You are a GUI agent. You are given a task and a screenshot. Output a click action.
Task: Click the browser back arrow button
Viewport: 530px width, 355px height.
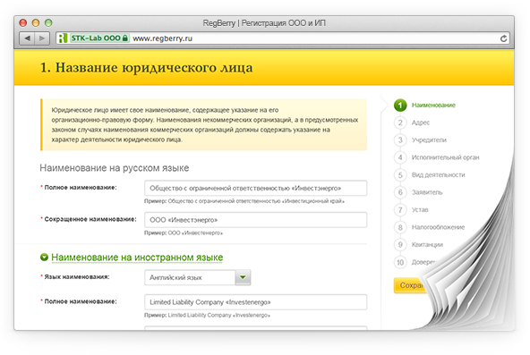click(x=27, y=38)
